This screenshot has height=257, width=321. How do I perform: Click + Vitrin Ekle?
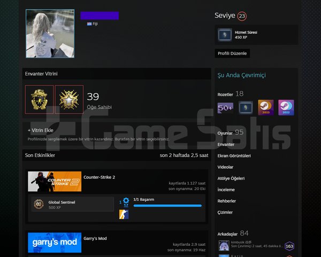pyautogui.click(x=41, y=130)
